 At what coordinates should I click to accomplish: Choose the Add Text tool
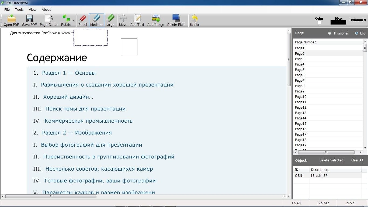point(137,20)
